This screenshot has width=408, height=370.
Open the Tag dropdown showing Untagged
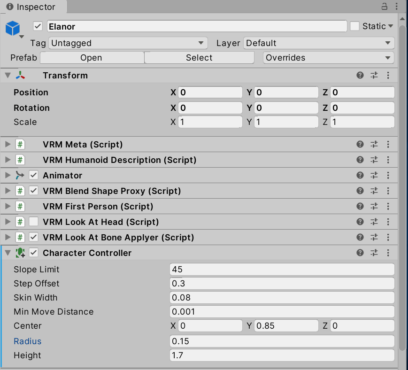[128, 43]
